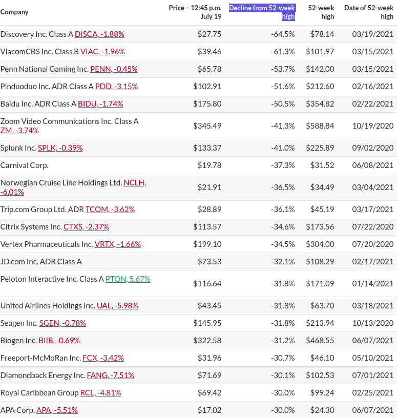Click the VIAC ticker link
Viewport: 398px width, 418px height.
pyautogui.click(x=103, y=52)
